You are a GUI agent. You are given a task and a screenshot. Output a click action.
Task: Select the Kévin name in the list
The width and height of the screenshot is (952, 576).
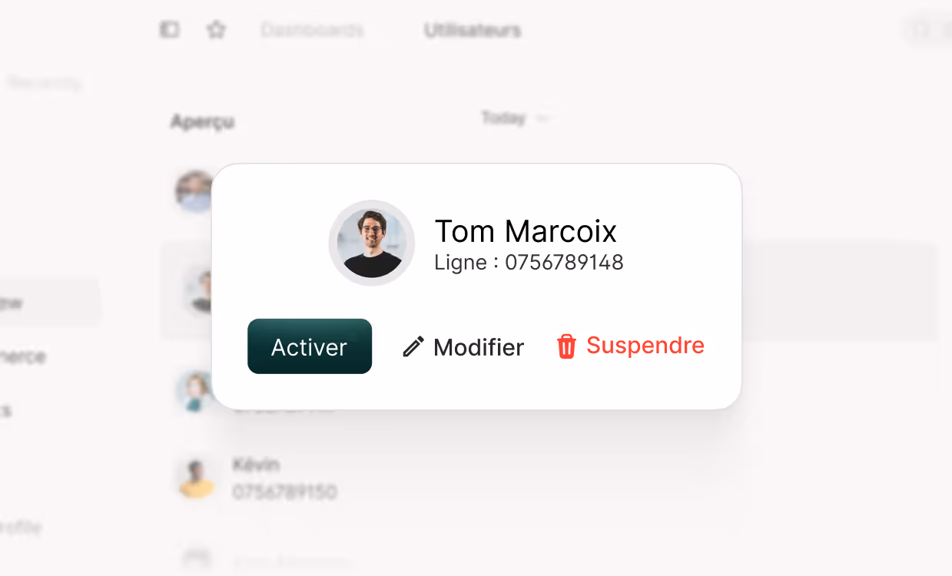pyautogui.click(x=256, y=465)
